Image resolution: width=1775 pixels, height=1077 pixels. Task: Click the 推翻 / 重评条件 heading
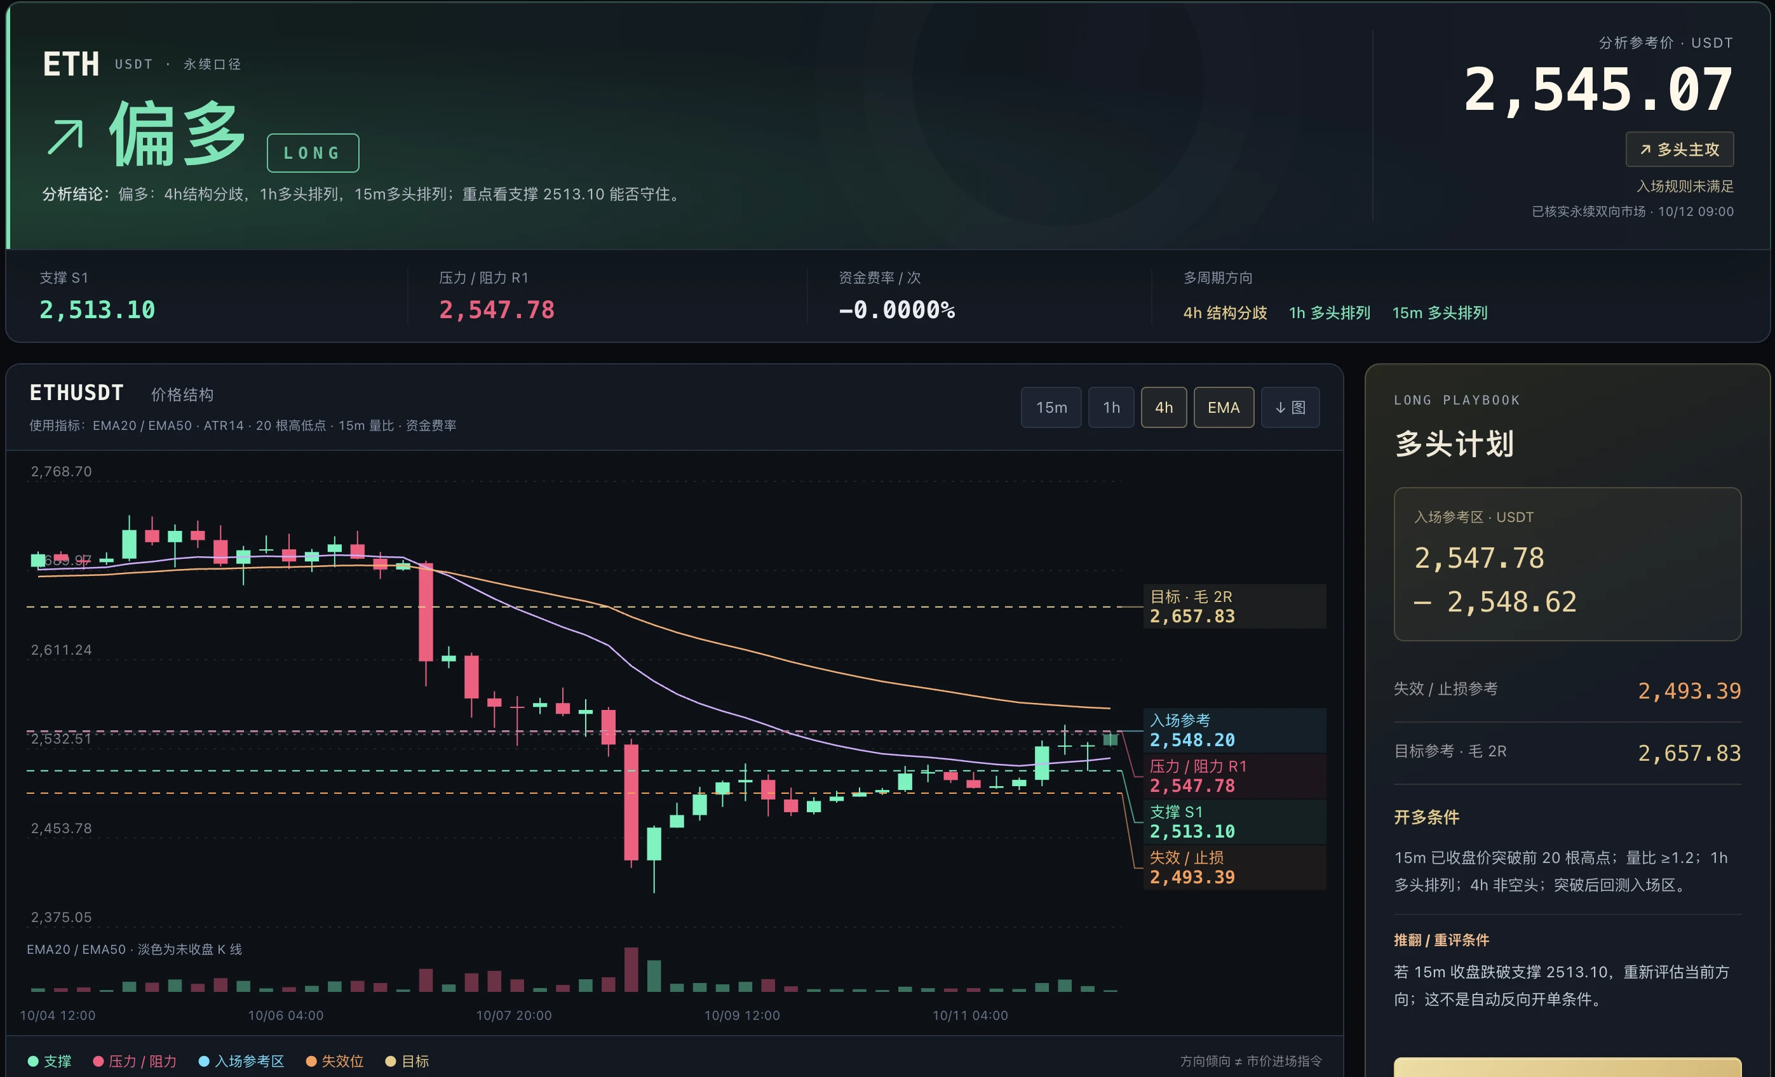1441,939
